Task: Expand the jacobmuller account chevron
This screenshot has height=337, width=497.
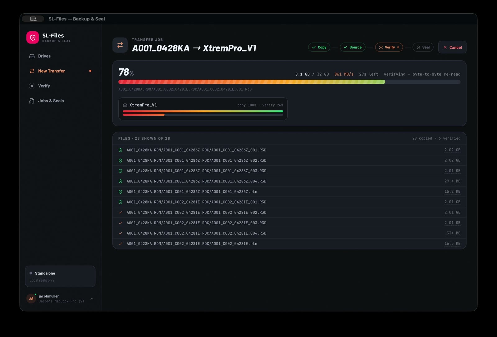Action: [92, 299]
